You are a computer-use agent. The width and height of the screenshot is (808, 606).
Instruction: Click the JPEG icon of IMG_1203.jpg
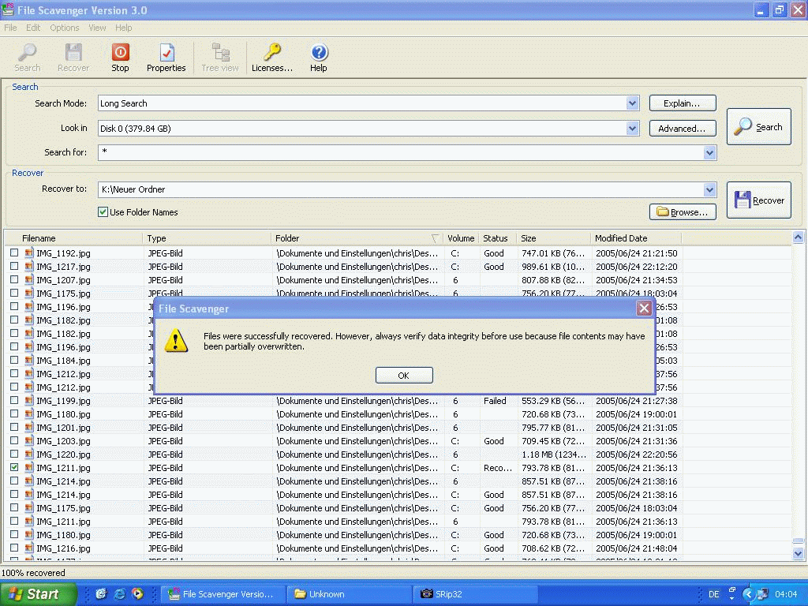coord(29,440)
